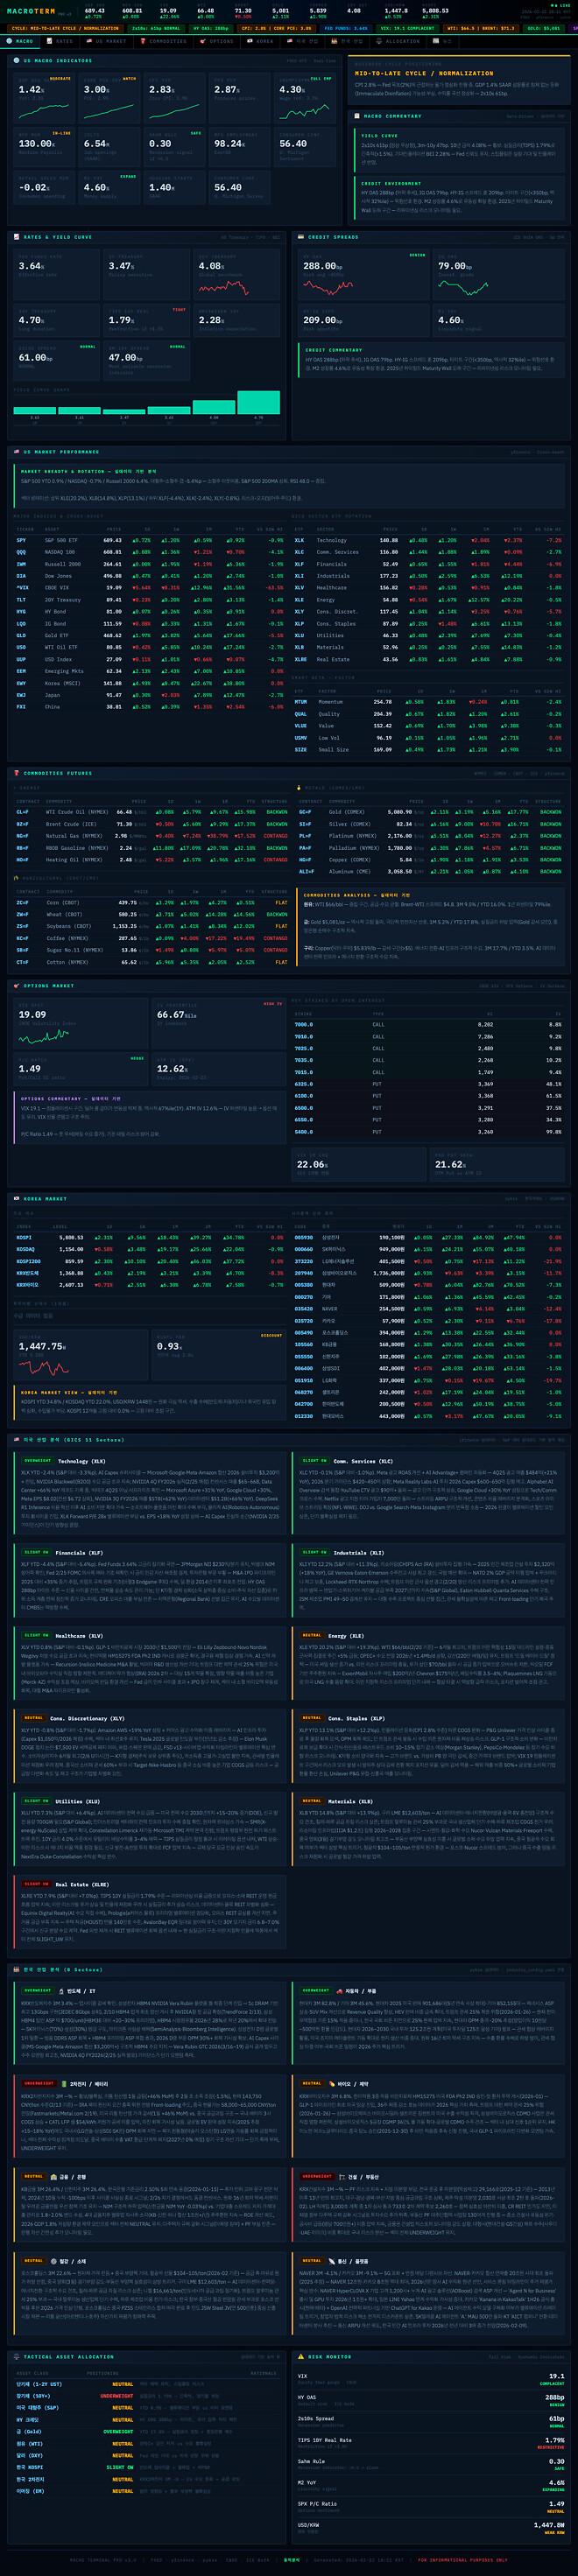
Task: Click the MACROTERM logo
Action: [x=25, y=12]
